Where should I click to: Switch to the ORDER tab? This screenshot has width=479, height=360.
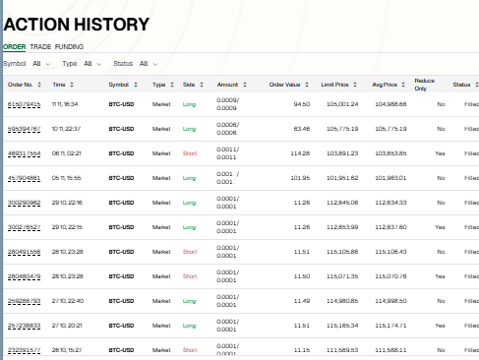15,47
